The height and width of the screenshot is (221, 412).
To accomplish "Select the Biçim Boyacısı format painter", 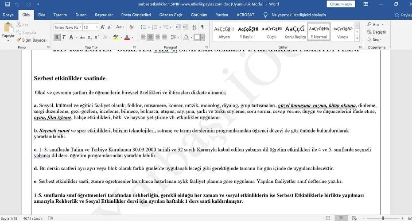I will [x=31, y=40].
